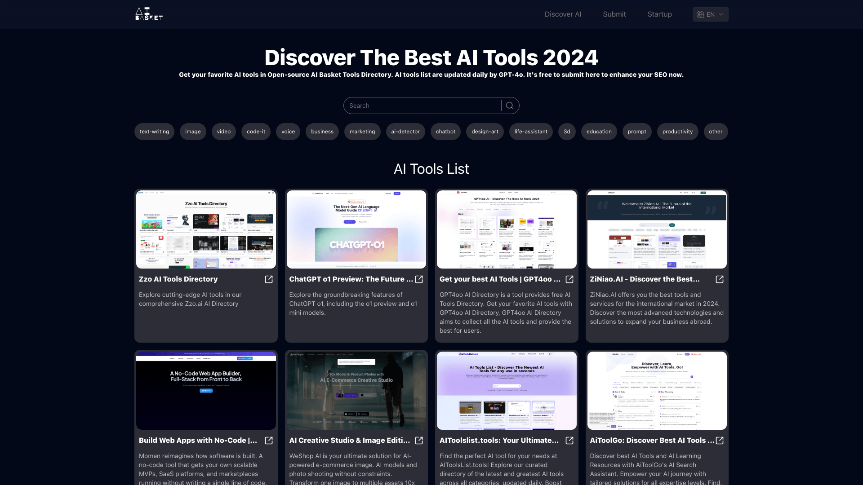Expand the text-writing category filter
Image resolution: width=863 pixels, height=485 pixels.
(154, 132)
